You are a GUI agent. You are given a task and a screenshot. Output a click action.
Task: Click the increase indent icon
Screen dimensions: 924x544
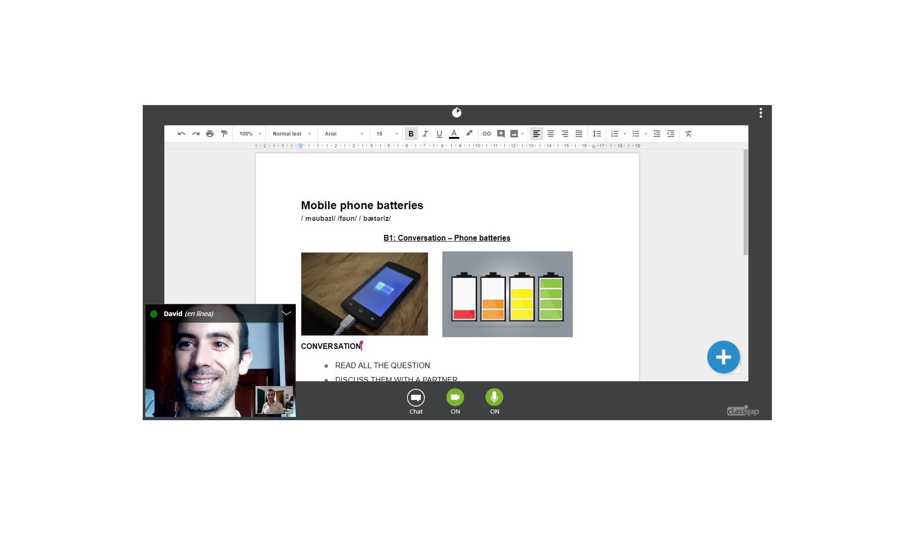click(x=671, y=134)
